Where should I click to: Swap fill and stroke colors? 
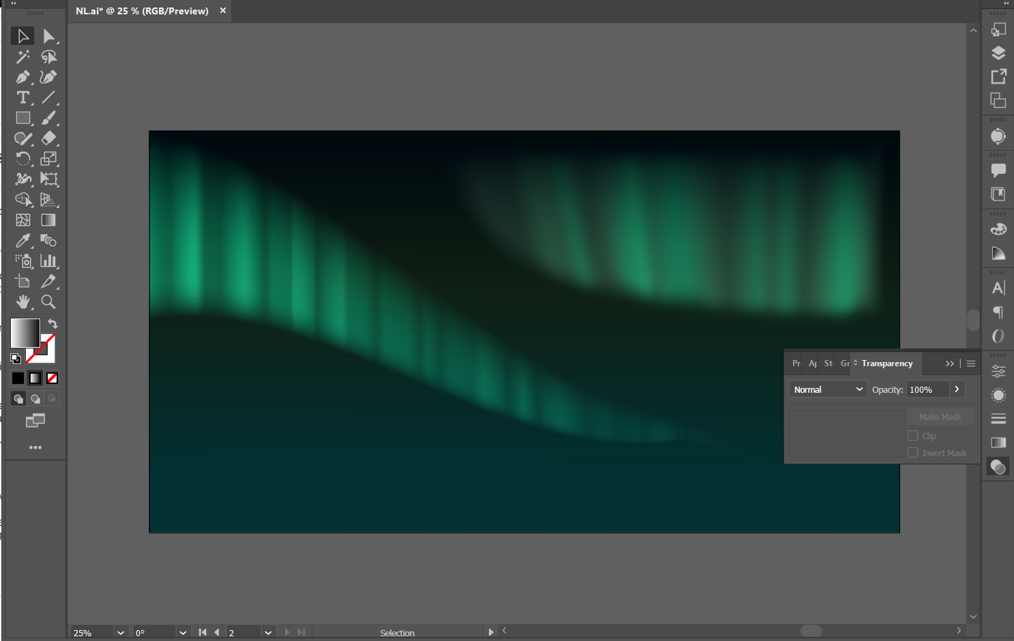coord(53,324)
